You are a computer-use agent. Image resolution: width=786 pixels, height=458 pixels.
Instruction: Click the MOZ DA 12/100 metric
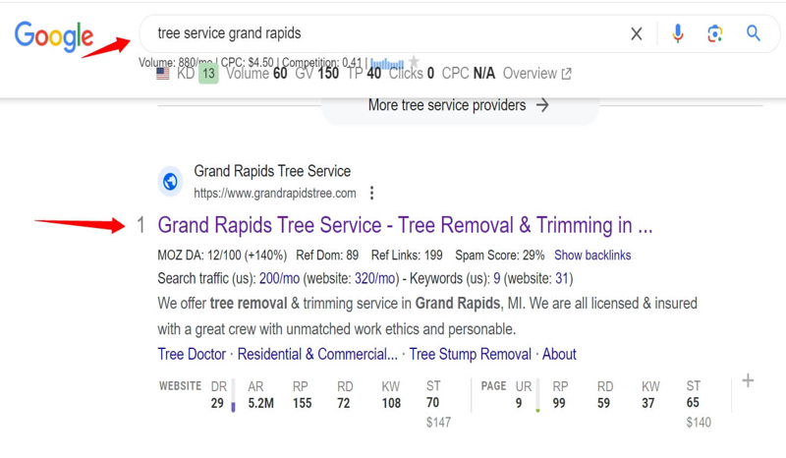(222, 256)
